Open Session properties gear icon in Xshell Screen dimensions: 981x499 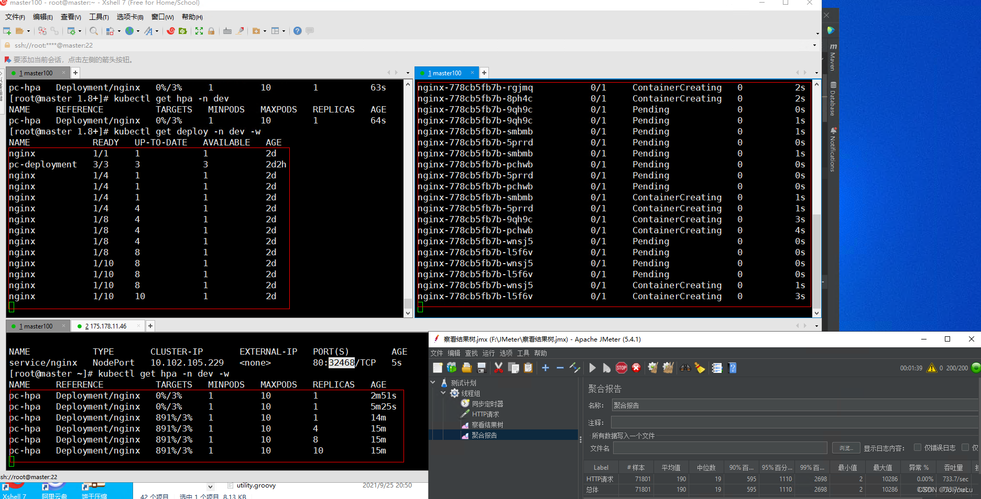[x=71, y=31]
